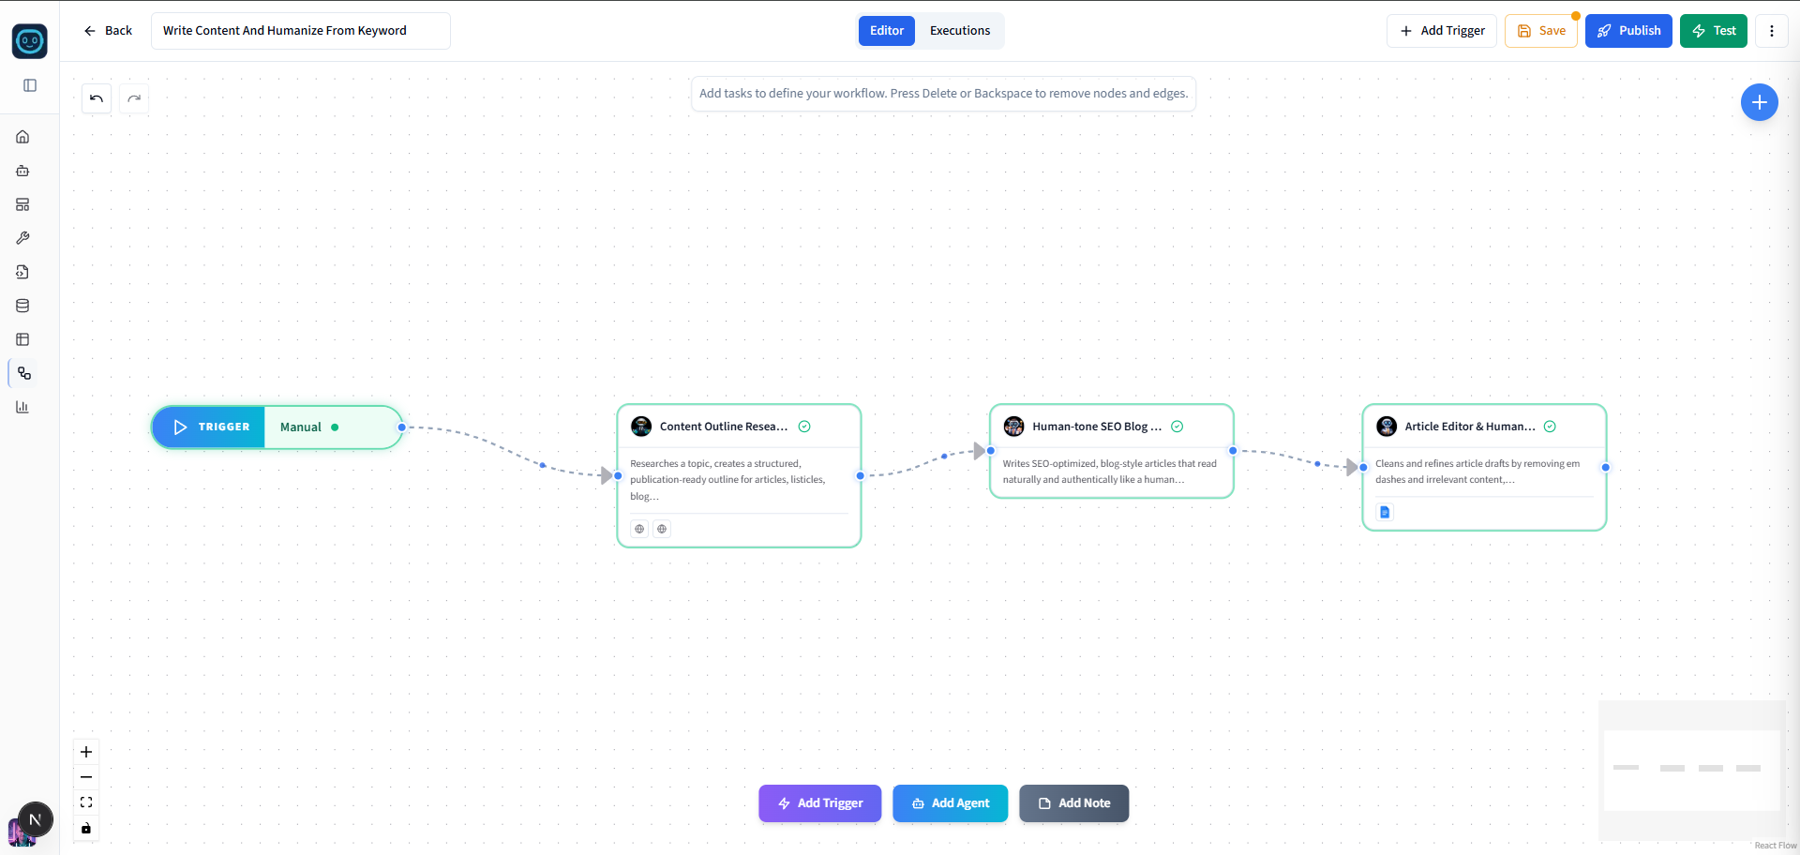Toggle the document attachment on Article Editor node
This screenshot has height=855, width=1800.
pyautogui.click(x=1386, y=512)
